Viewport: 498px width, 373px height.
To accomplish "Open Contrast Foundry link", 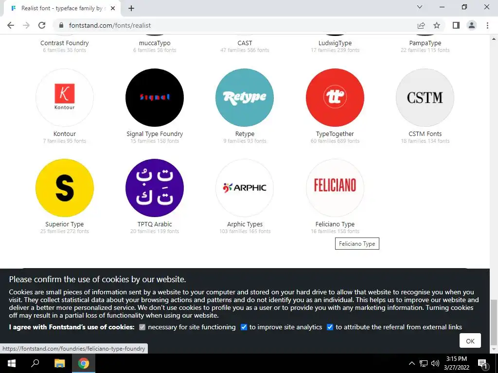I will [65, 43].
